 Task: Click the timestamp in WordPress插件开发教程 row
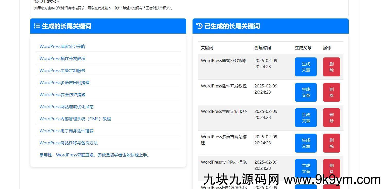(x=266, y=89)
